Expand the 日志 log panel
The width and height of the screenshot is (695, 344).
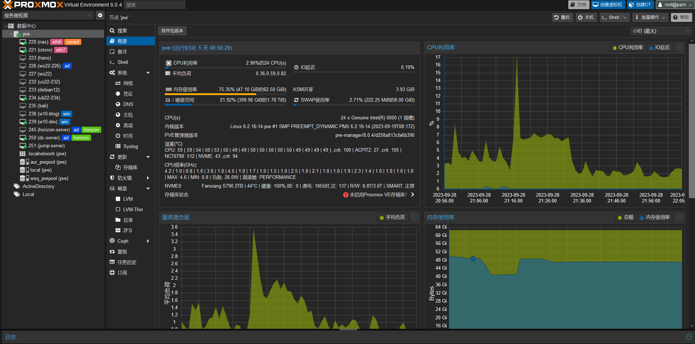click(x=688, y=337)
